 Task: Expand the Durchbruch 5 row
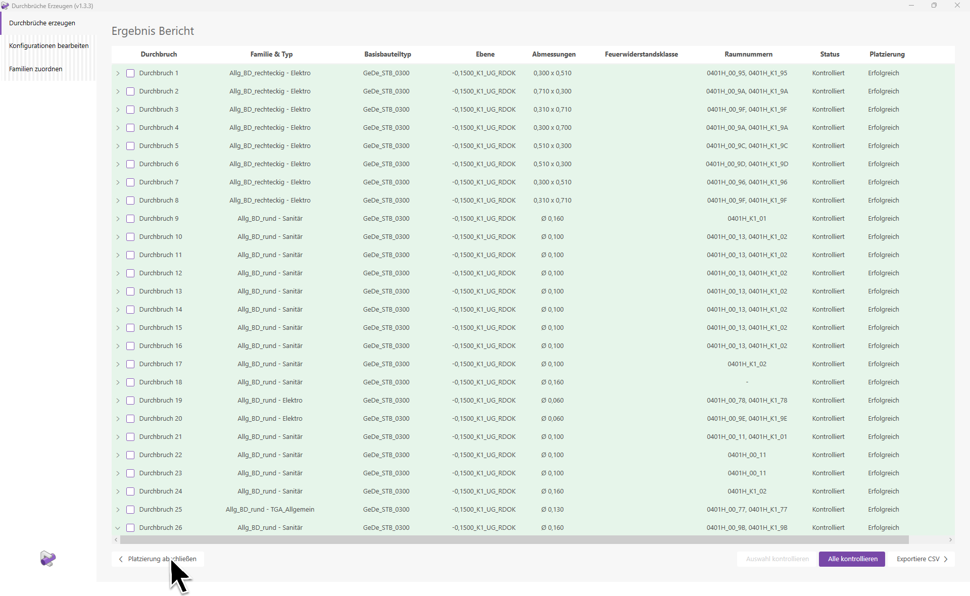pyautogui.click(x=118, y=146)
